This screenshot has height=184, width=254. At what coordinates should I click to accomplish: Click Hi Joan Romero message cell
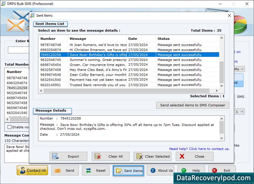pyautogui.click(x=98, y=45)
